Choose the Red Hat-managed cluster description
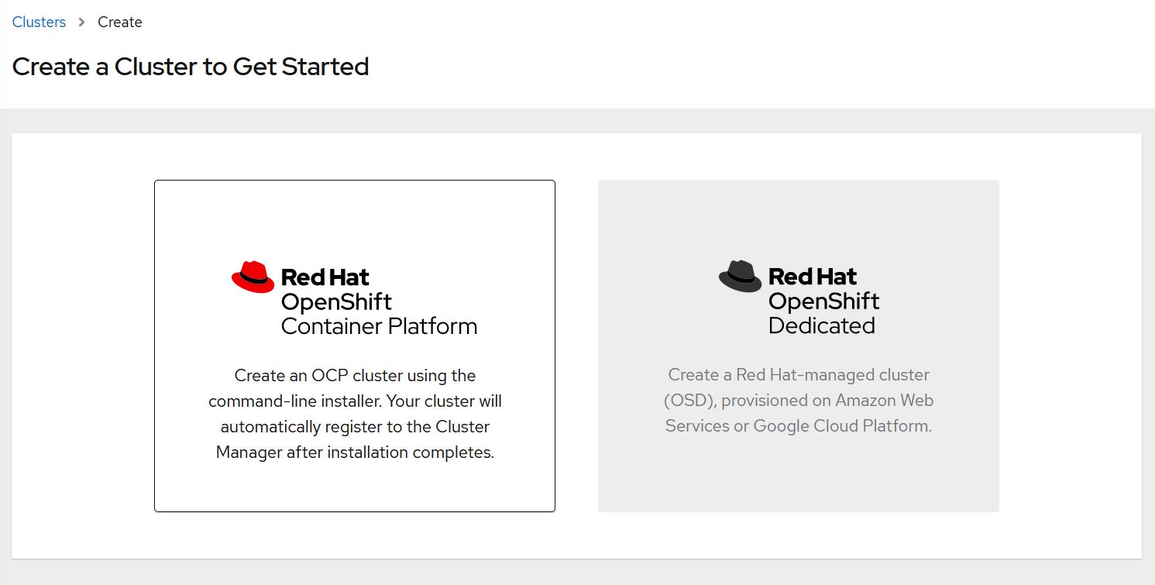Viewport: 1155px width, 585px height. coord(798,401)
